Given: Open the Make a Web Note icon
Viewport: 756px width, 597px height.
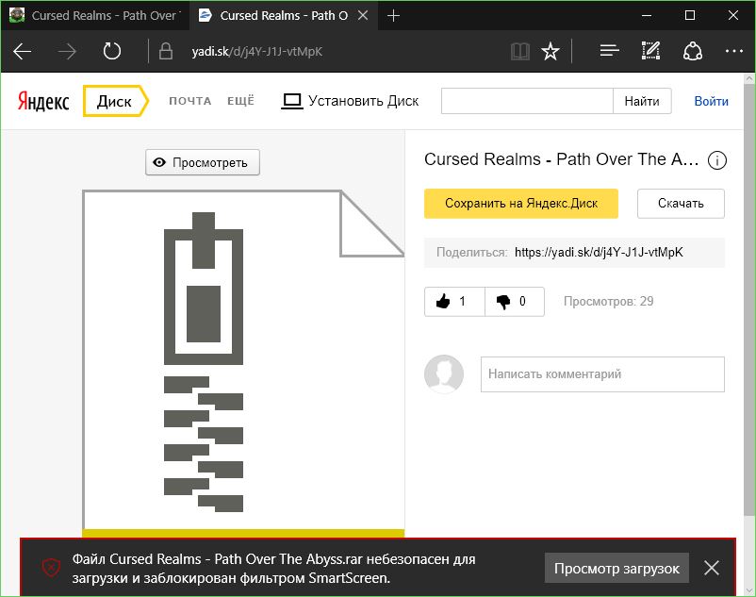Looking at the screenshot, I should 650,51.
